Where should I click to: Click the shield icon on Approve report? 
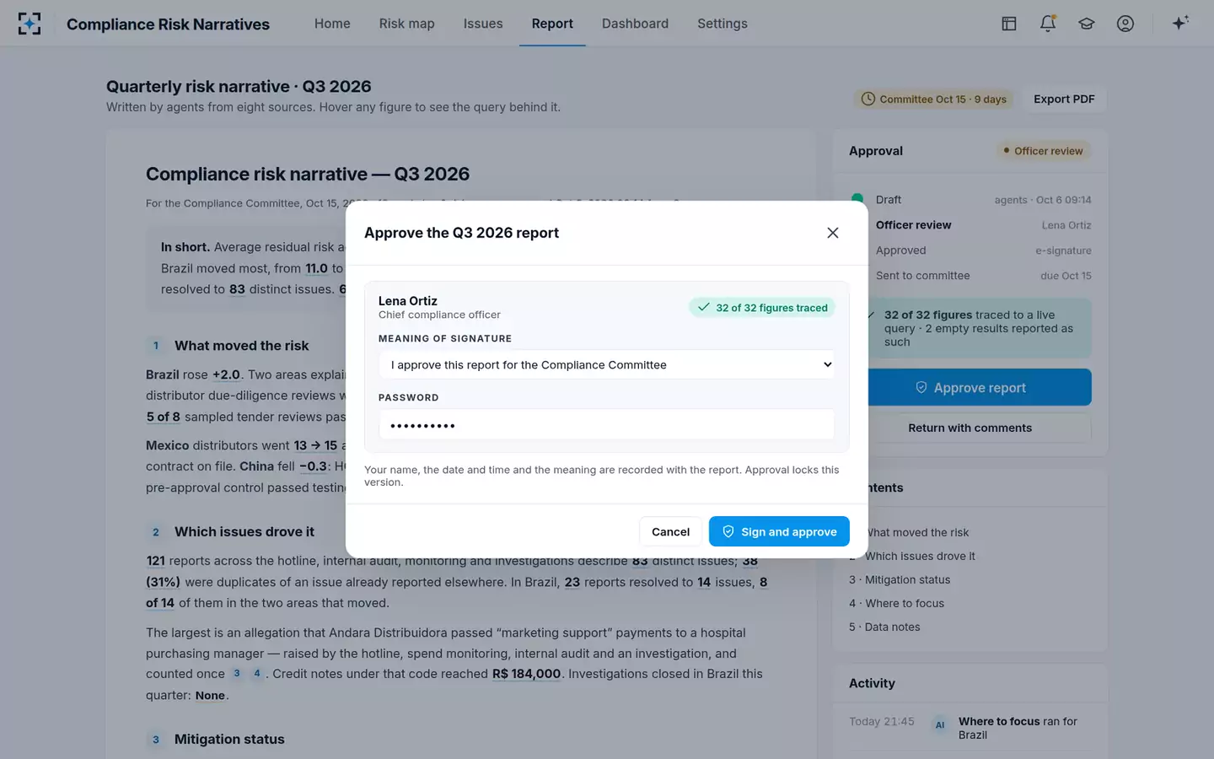(x=921, y=387)
